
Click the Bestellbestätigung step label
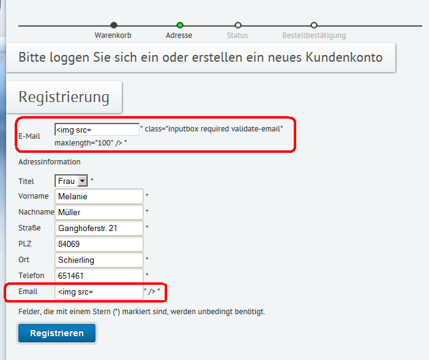[314, 35]
